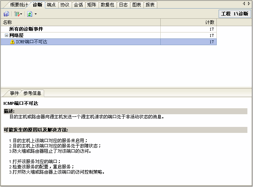Click count 17 in ICMP端口不可达 row
This screenshot has height=187, width=253.
coord(212,42)
